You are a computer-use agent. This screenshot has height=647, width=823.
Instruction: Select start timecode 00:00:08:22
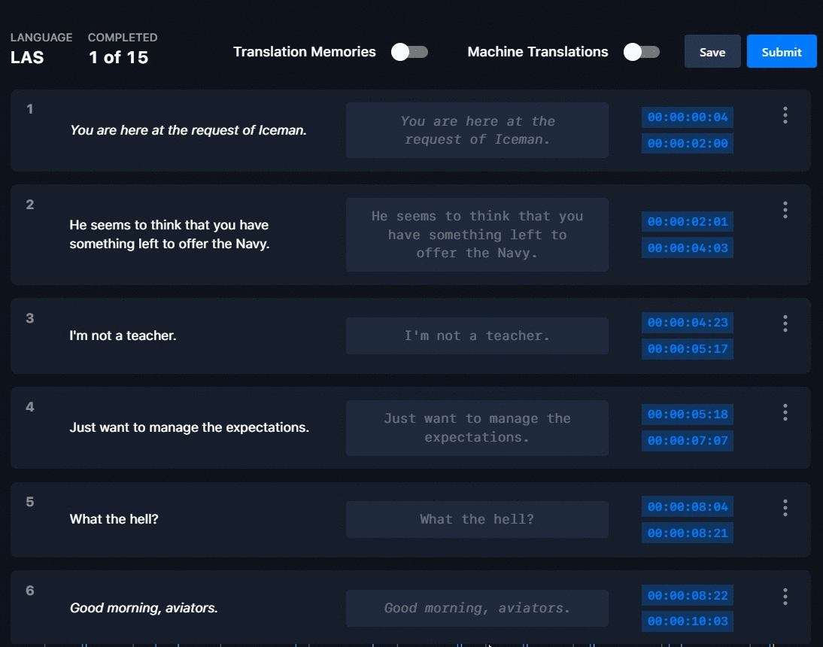pyautogui.click(x=687, y=595)
